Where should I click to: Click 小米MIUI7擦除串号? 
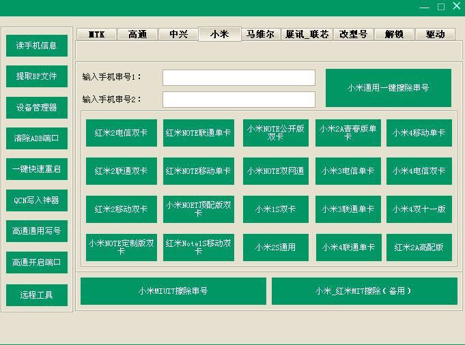(173, 291)
